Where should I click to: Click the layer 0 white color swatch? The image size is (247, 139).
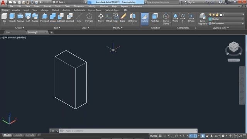tap(221, 15)
